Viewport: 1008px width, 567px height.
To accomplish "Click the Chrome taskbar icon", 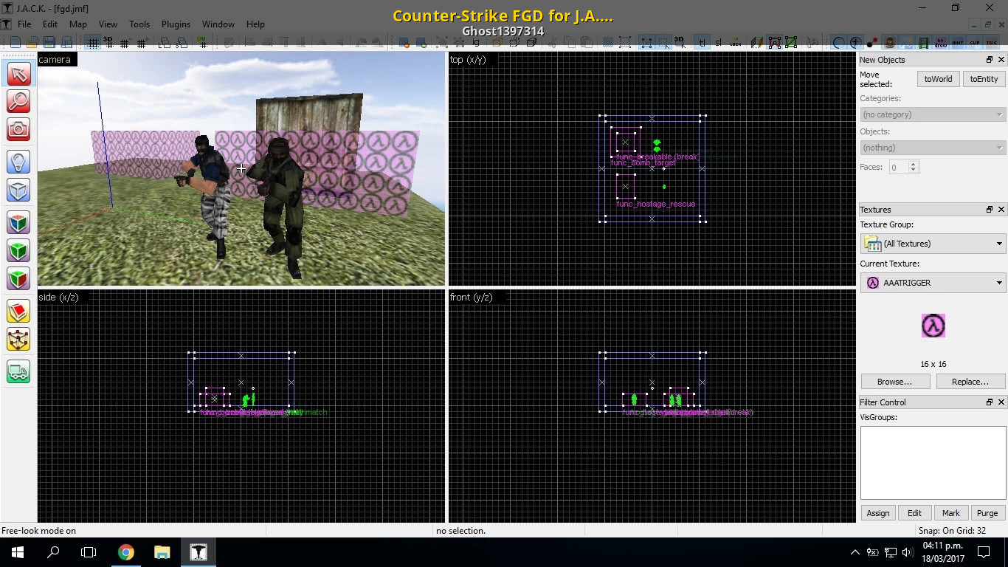I will click(x=125, y=552).
